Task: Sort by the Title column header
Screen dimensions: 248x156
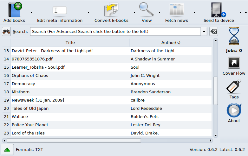Action: tap(70, 42)
